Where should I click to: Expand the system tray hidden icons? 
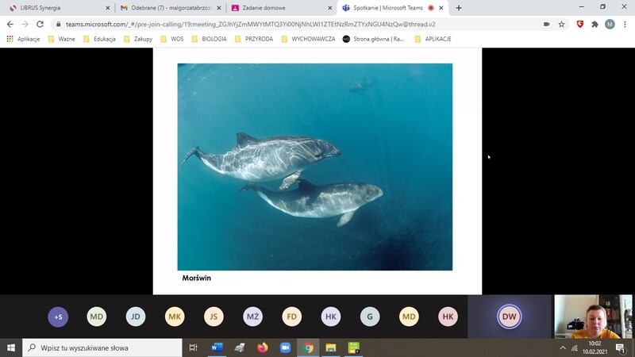coord(563,347)
